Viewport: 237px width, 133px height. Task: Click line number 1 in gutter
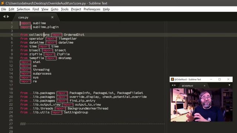(x=11, y=23)
